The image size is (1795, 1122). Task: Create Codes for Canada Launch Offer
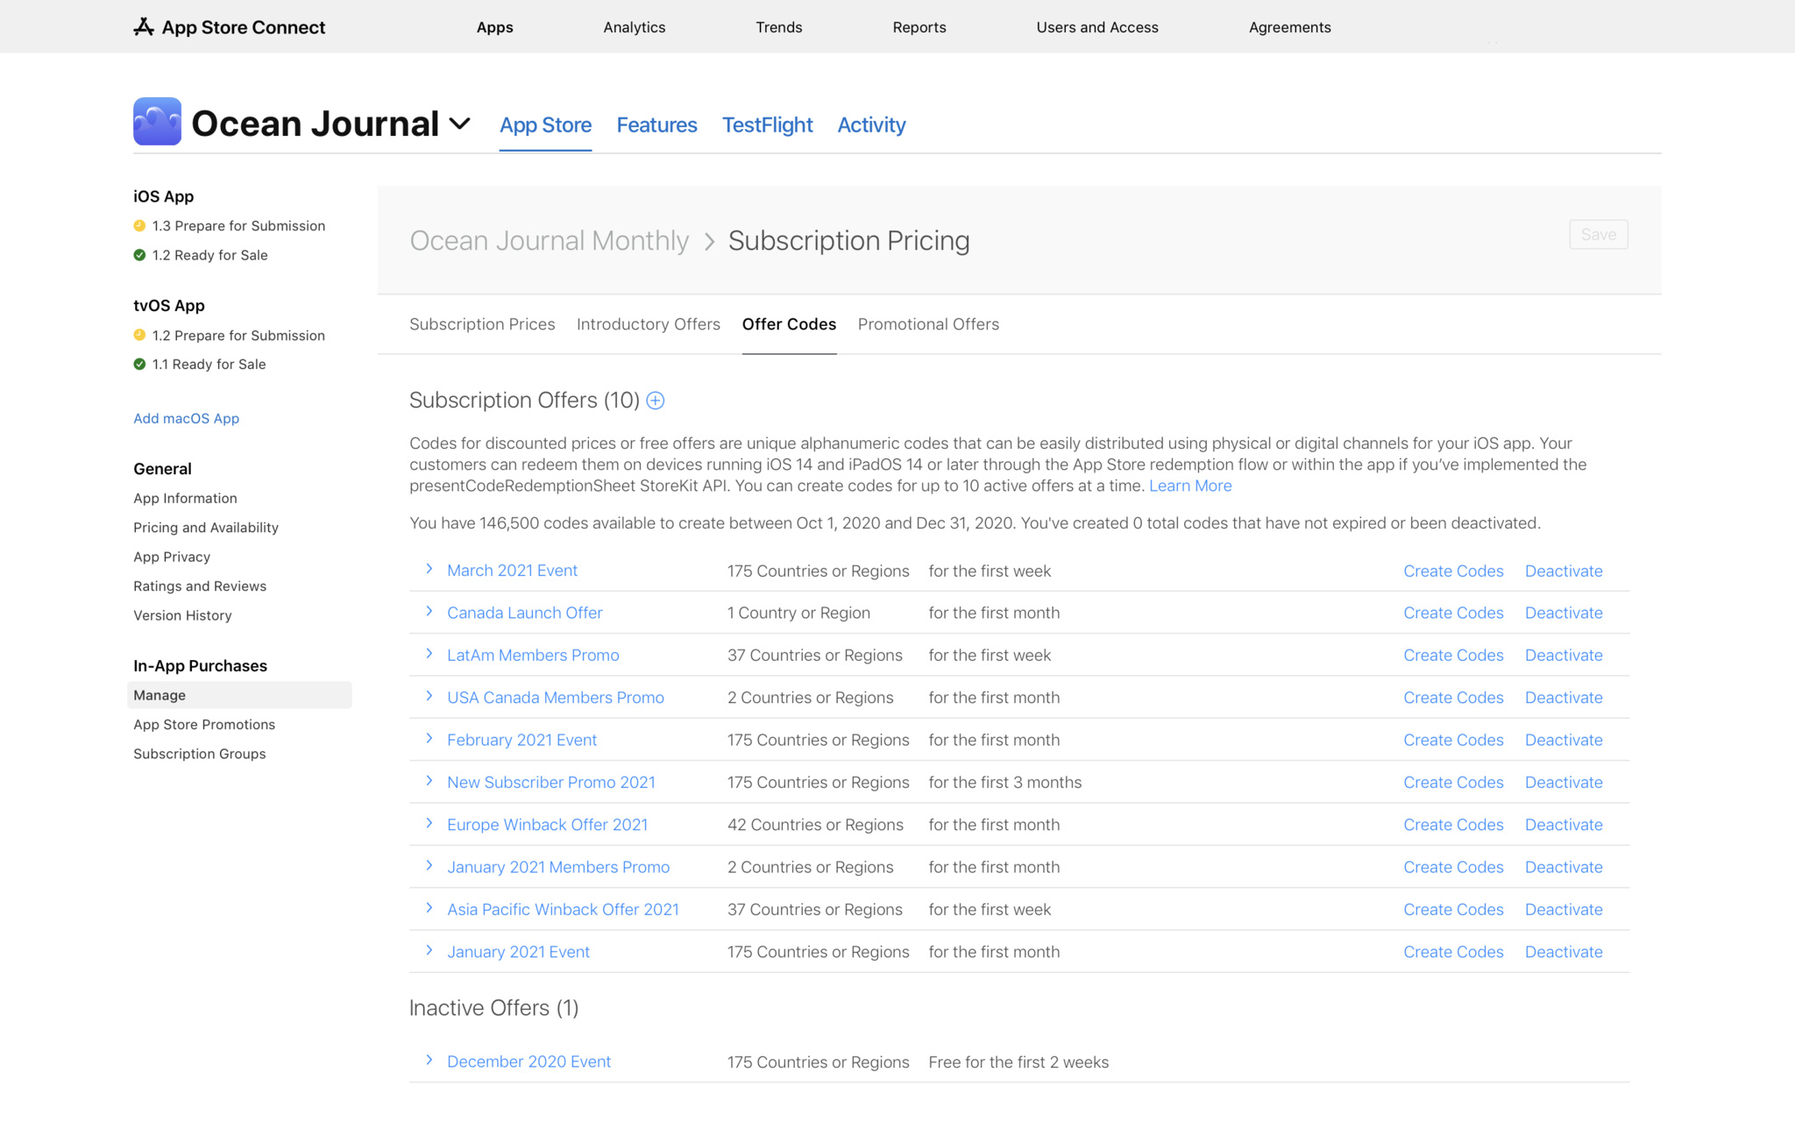click(x=1453, y=613)
